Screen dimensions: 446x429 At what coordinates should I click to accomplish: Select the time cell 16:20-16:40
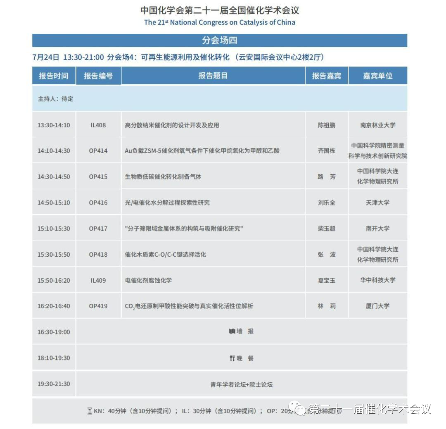tap(54, 306)
